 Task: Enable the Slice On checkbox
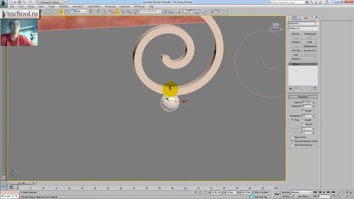(x=303, y=124)
